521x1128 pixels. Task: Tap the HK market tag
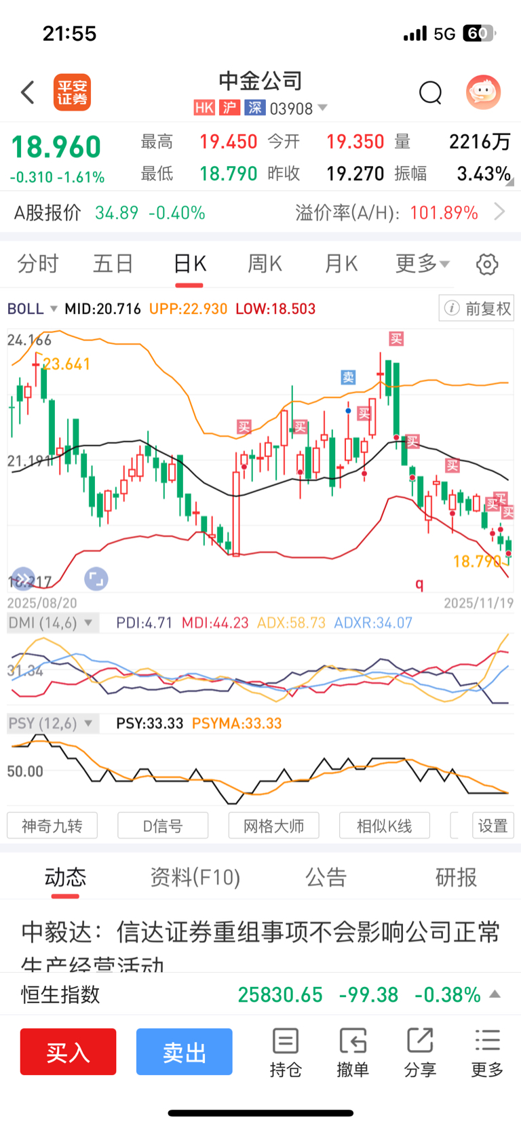tap(204, 108)
